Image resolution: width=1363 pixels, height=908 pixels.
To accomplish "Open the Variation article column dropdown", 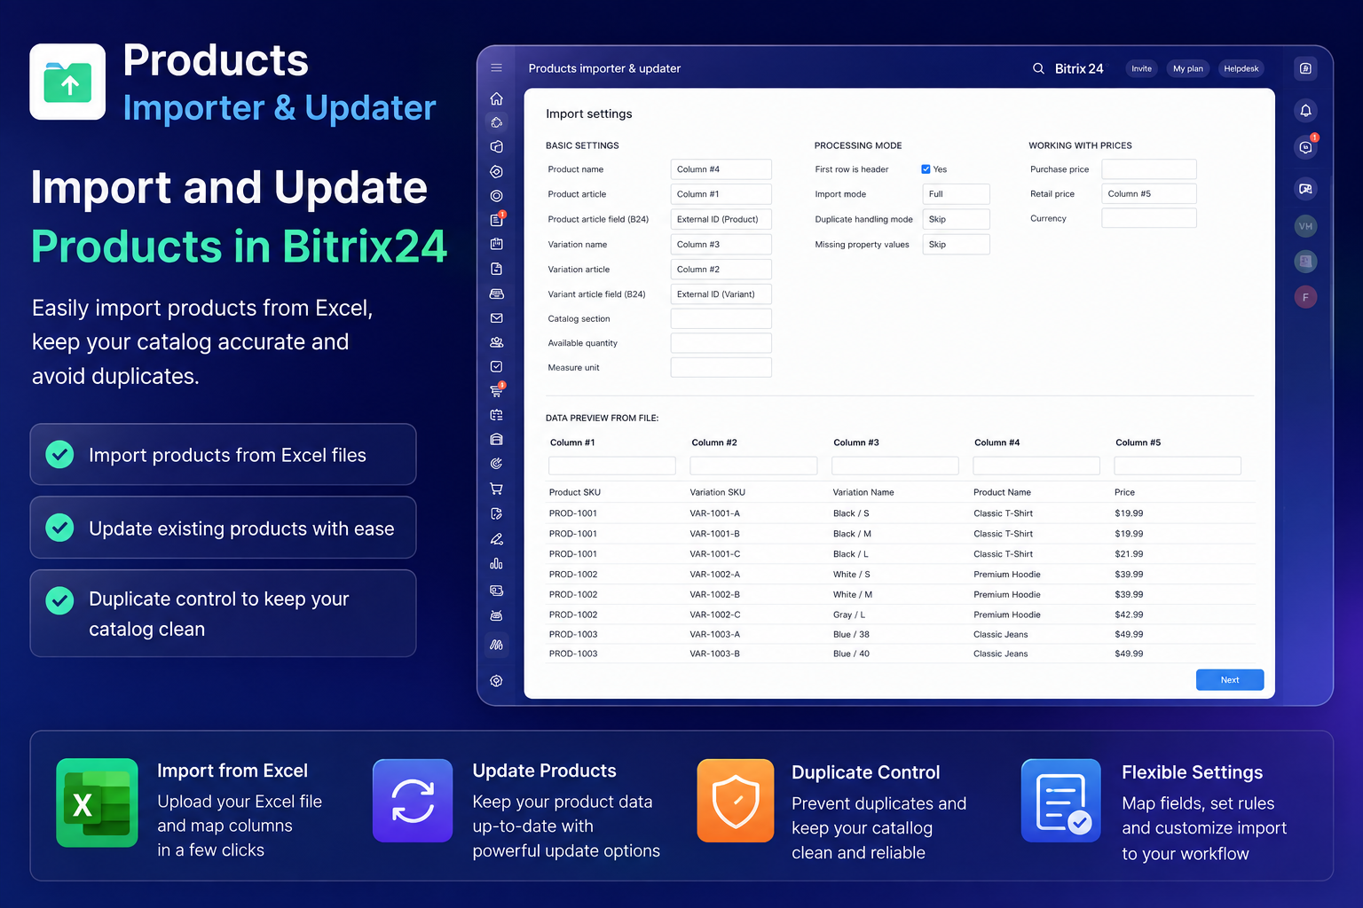I will [721, 269].
